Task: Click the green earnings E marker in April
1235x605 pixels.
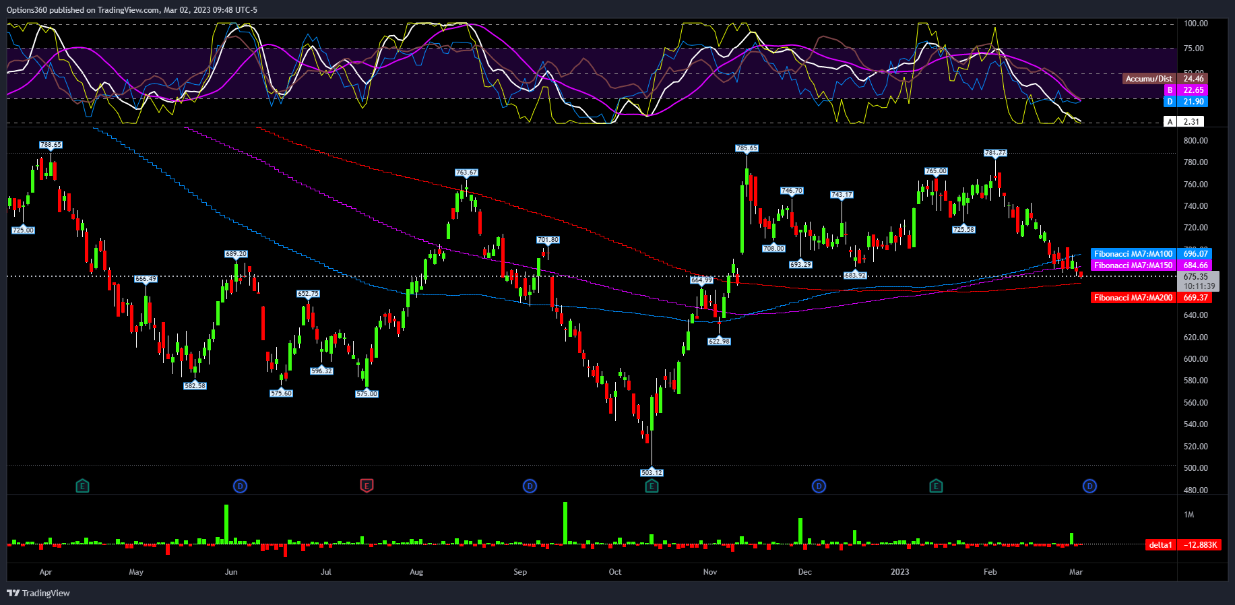Action: (x=82, y=486)
